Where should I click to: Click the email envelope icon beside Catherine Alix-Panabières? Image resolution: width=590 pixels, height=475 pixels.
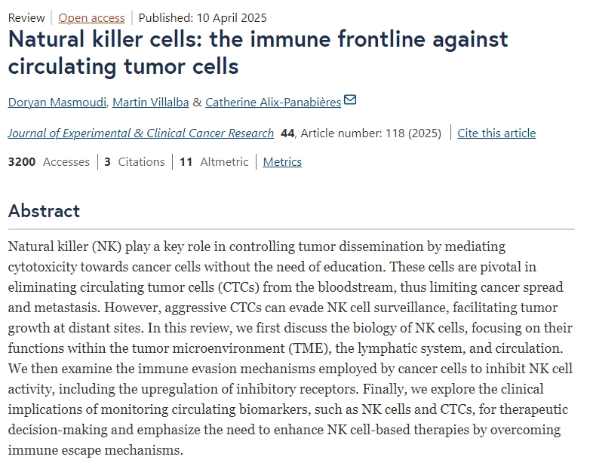point(350,100)
